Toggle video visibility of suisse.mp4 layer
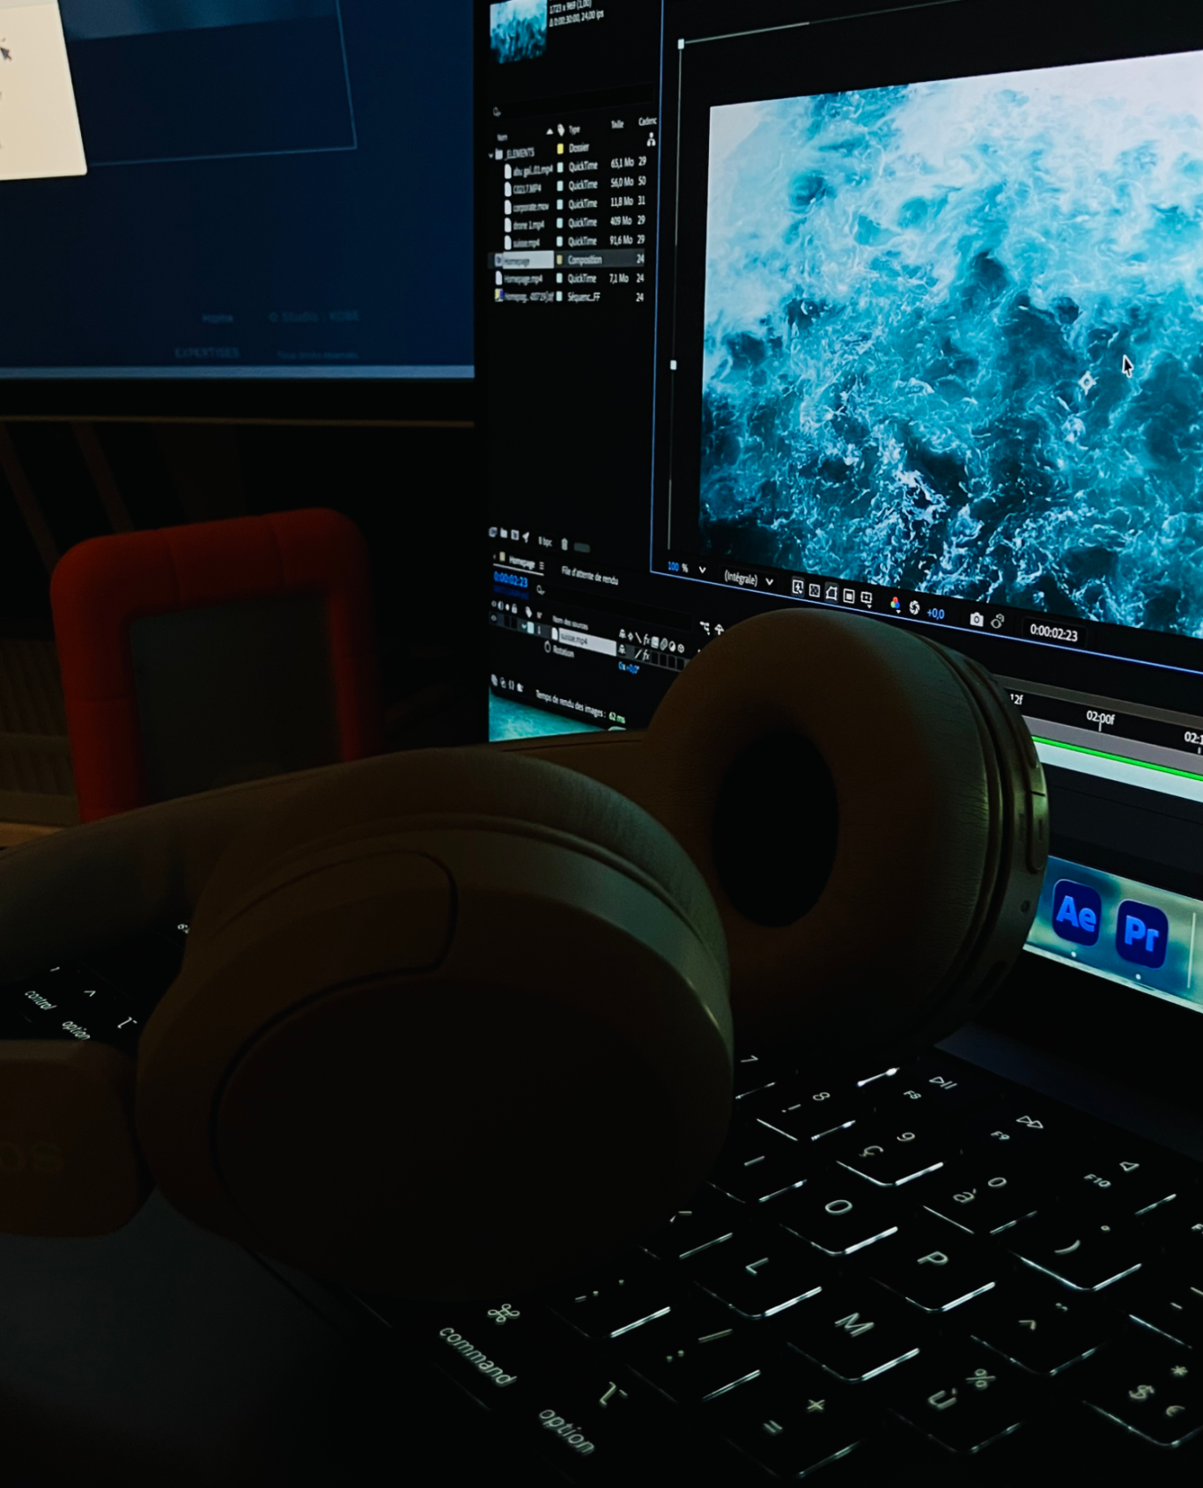 494,618
